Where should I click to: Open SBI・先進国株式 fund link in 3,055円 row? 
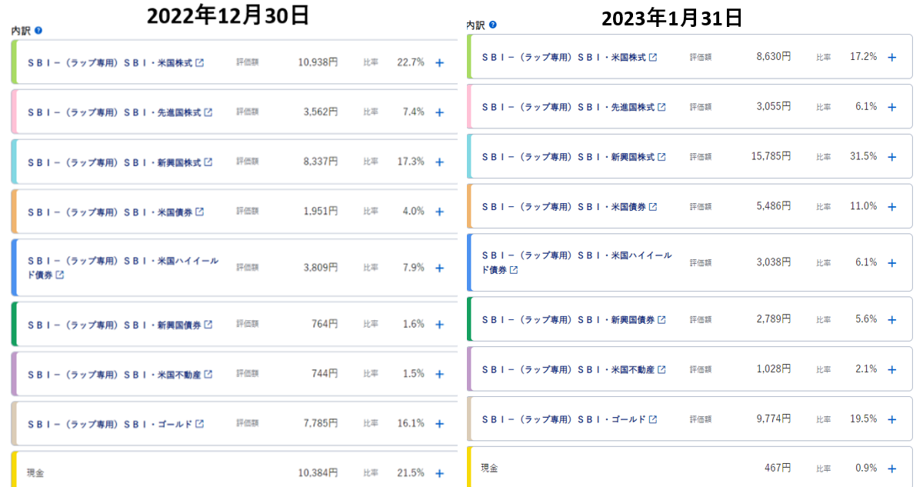pos(568,107)
